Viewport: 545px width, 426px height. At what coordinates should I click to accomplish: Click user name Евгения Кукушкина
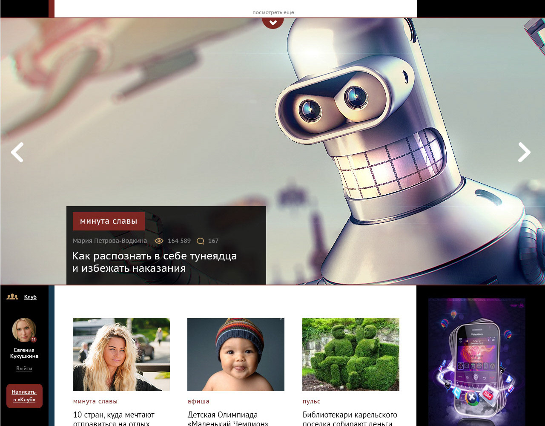pos(24,353)
